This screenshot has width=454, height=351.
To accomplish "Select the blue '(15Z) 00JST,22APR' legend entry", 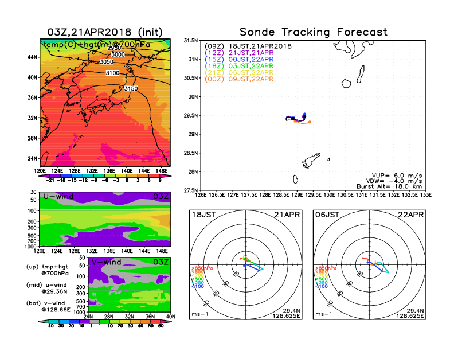I will [x=239, y=60].
